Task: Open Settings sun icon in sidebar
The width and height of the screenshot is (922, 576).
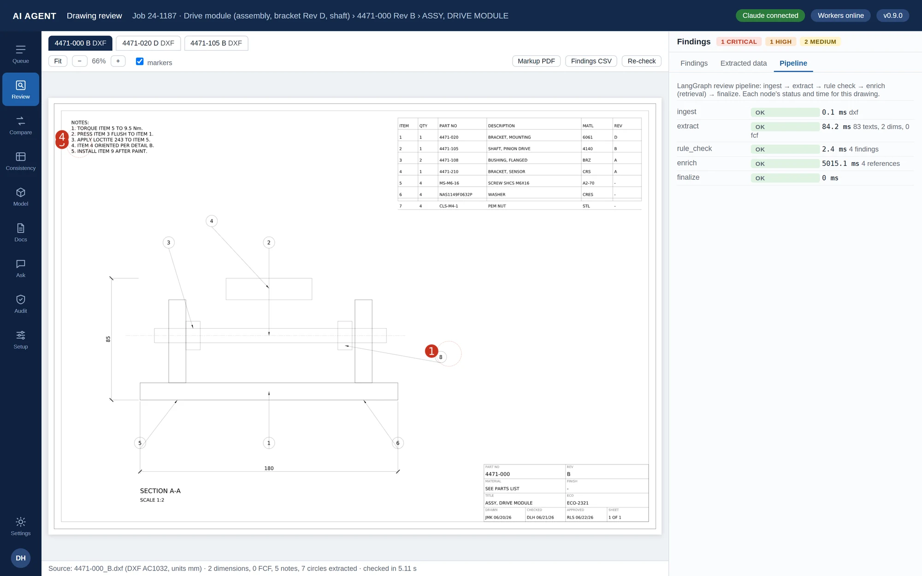Action: pos(21,526)
